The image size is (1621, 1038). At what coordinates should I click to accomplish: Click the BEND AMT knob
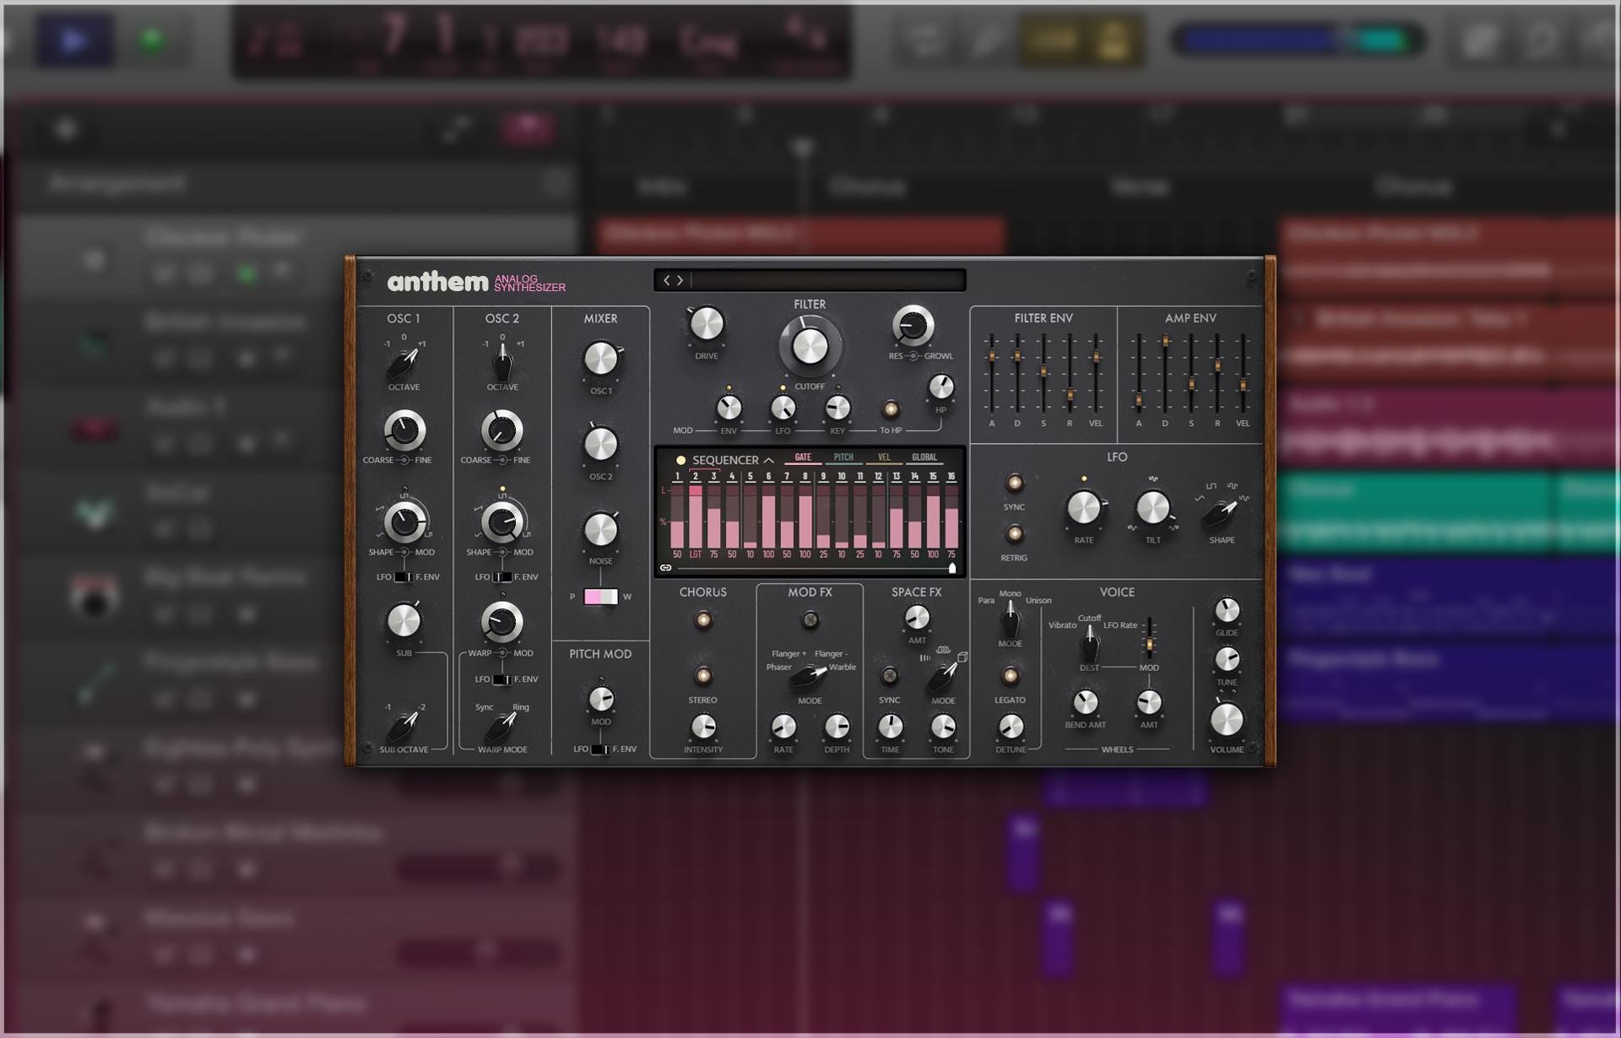pos(1085,702)
